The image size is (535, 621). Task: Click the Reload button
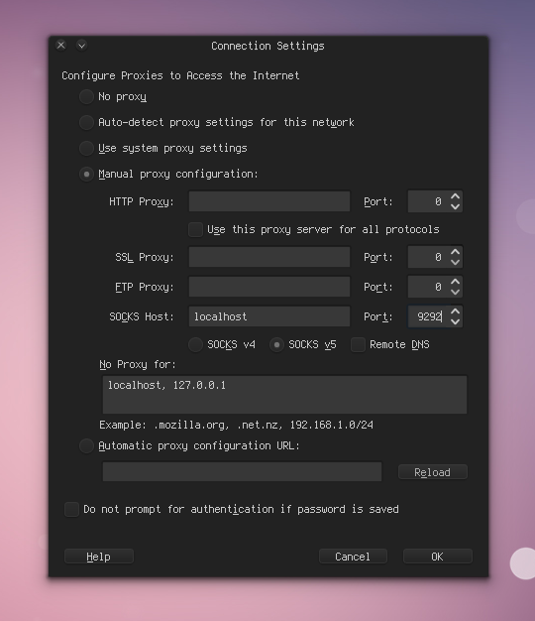433,472
